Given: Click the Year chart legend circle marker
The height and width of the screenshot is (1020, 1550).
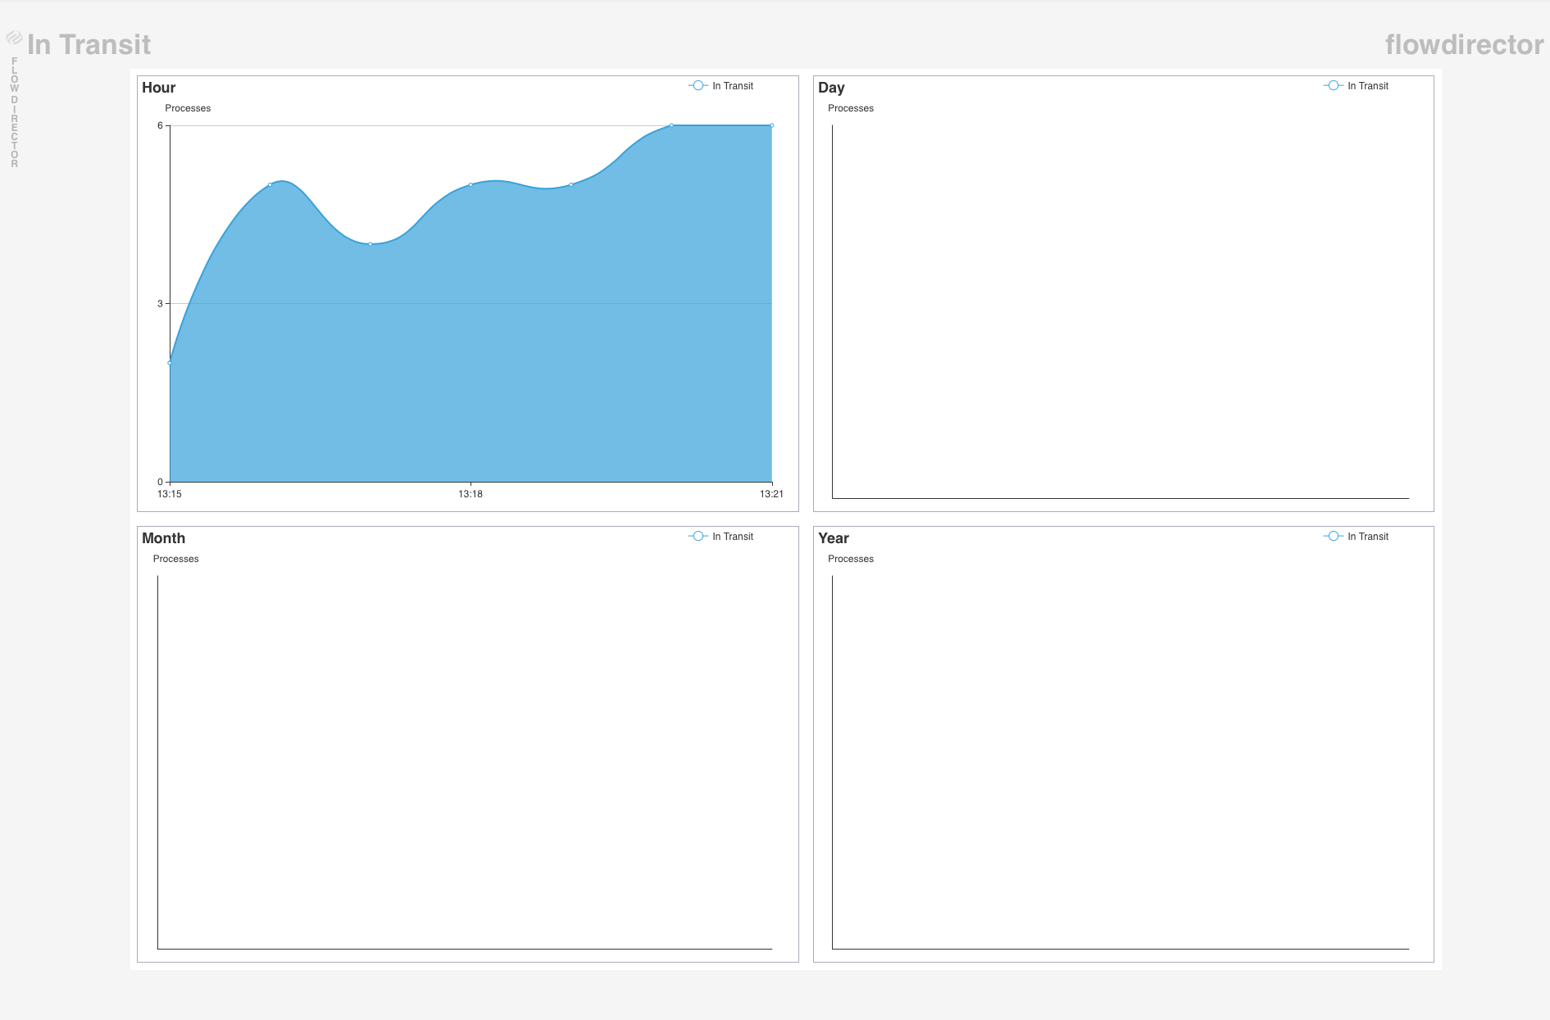Looking at the screenshot, I should pos(1333,537).
